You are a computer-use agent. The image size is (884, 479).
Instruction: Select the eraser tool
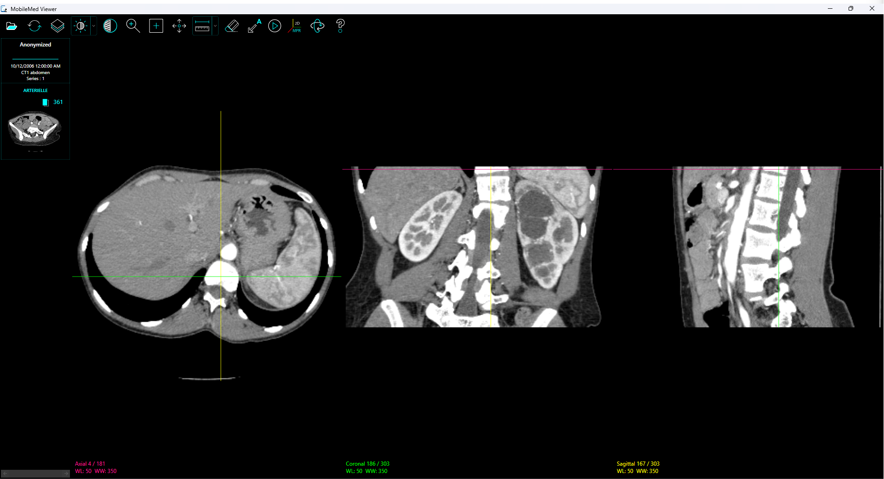[232, 26]
